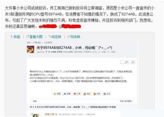Open the mascot avatar of first replier
The height and width of the screenshot is (117, 164).
pyautogui.click(x=34, y=115)
